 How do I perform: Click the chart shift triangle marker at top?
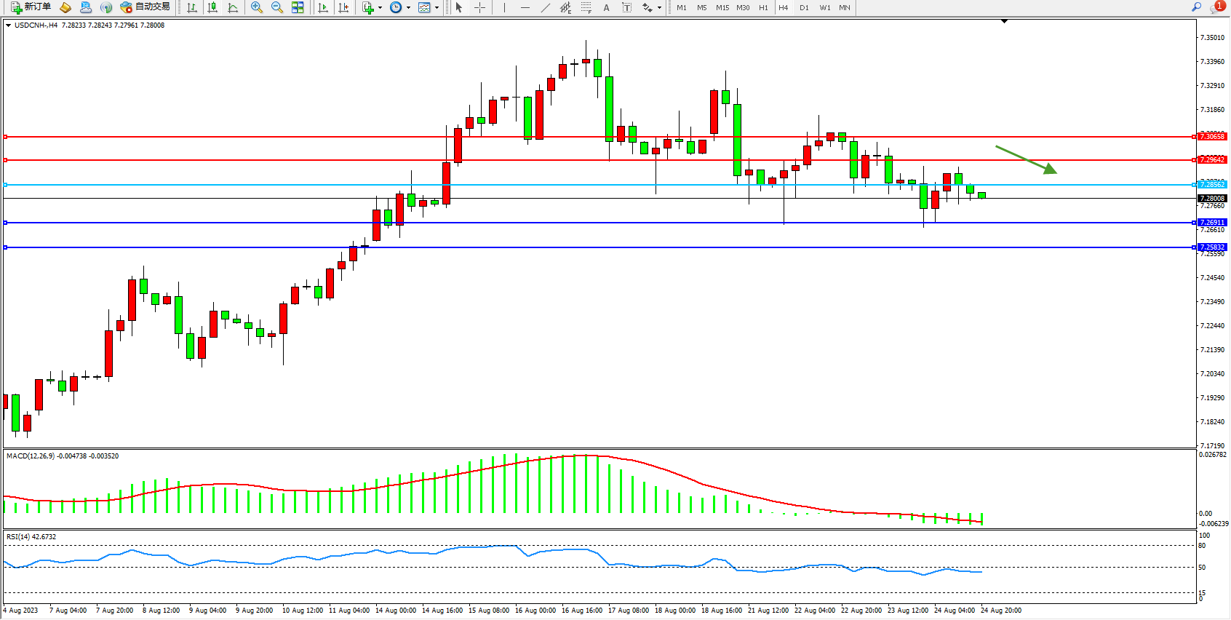[x=1004, y=22]
